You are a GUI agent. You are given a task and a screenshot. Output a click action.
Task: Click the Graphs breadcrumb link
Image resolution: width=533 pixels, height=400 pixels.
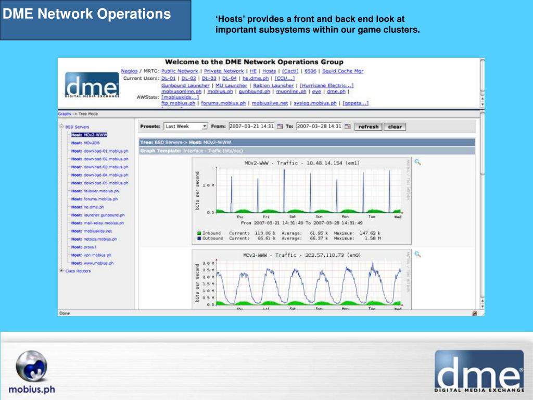(x=64, y=114)
